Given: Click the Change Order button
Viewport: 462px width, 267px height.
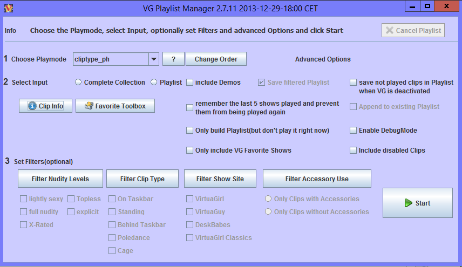Looking at the screenshot, I should (216, 59).
